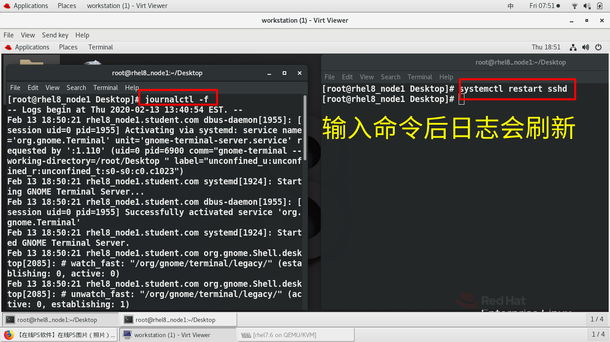
Task: Open the guest Places menu
Action: point(68,47)
